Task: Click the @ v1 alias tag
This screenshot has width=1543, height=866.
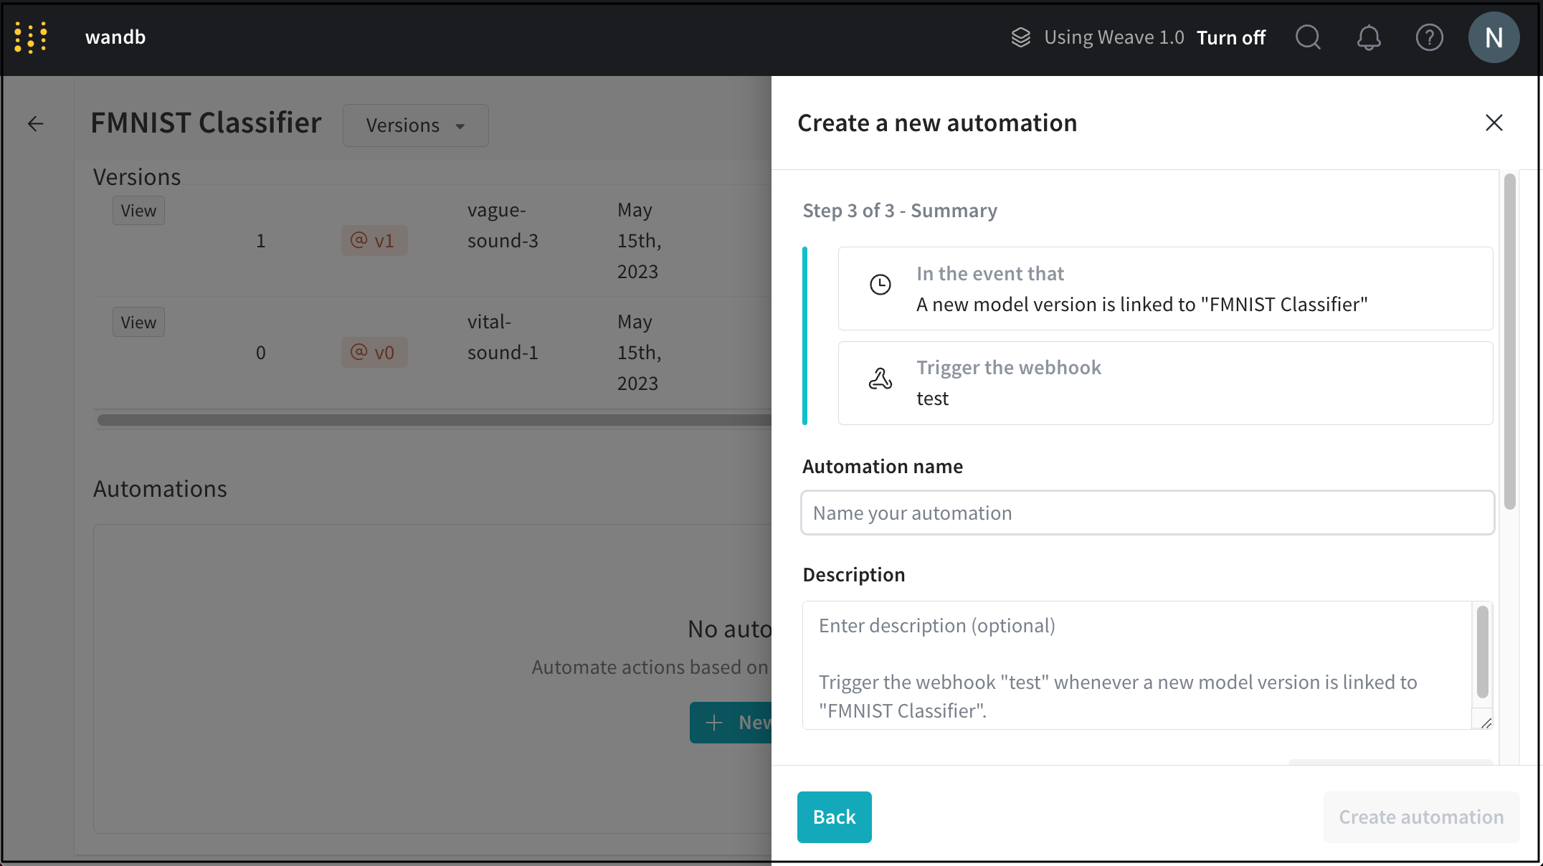Action: click(374, 241)
